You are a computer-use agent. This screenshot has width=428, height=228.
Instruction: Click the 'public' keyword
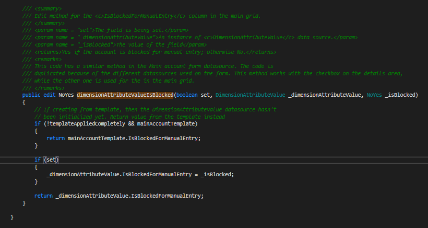click(x=31, y=95)
